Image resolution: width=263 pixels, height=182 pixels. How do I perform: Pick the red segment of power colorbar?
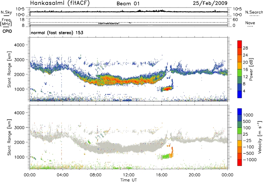click(x=240, y=44)
